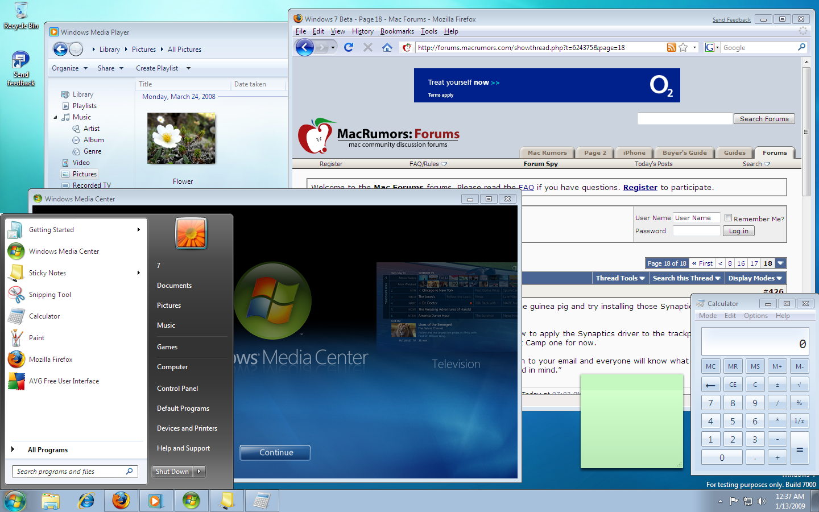This screenshot has width=819, height=512.
Task: Click Continue in Media Center
Action: (x=276, y=453)
